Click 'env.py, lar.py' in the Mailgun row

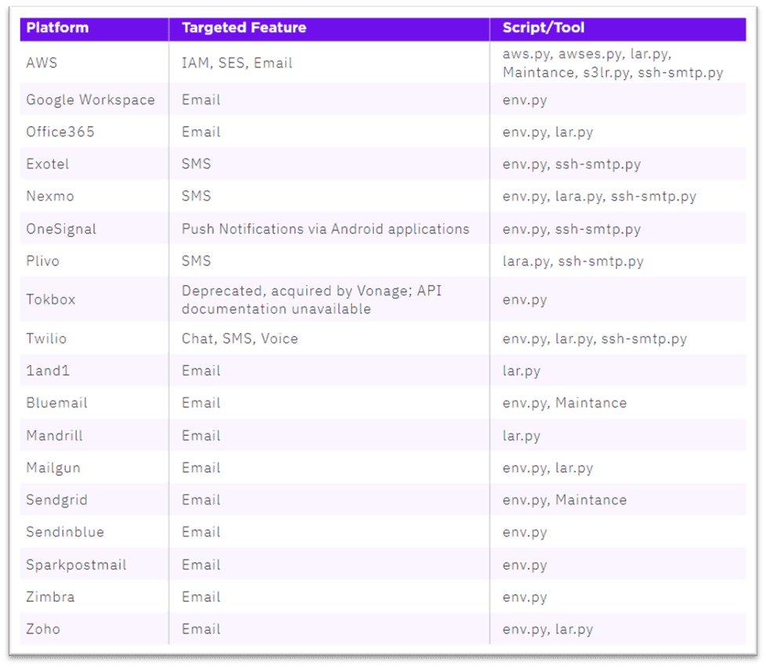pos(547,469)
